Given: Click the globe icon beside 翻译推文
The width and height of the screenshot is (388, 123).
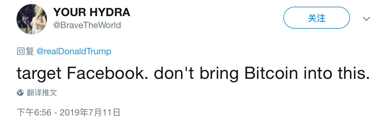Looking at the screenshot, I should point(20,93).
